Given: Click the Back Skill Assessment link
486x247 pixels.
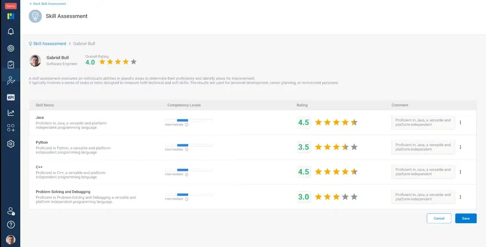Looking at the screenshot, I should [x=47, y=4].
